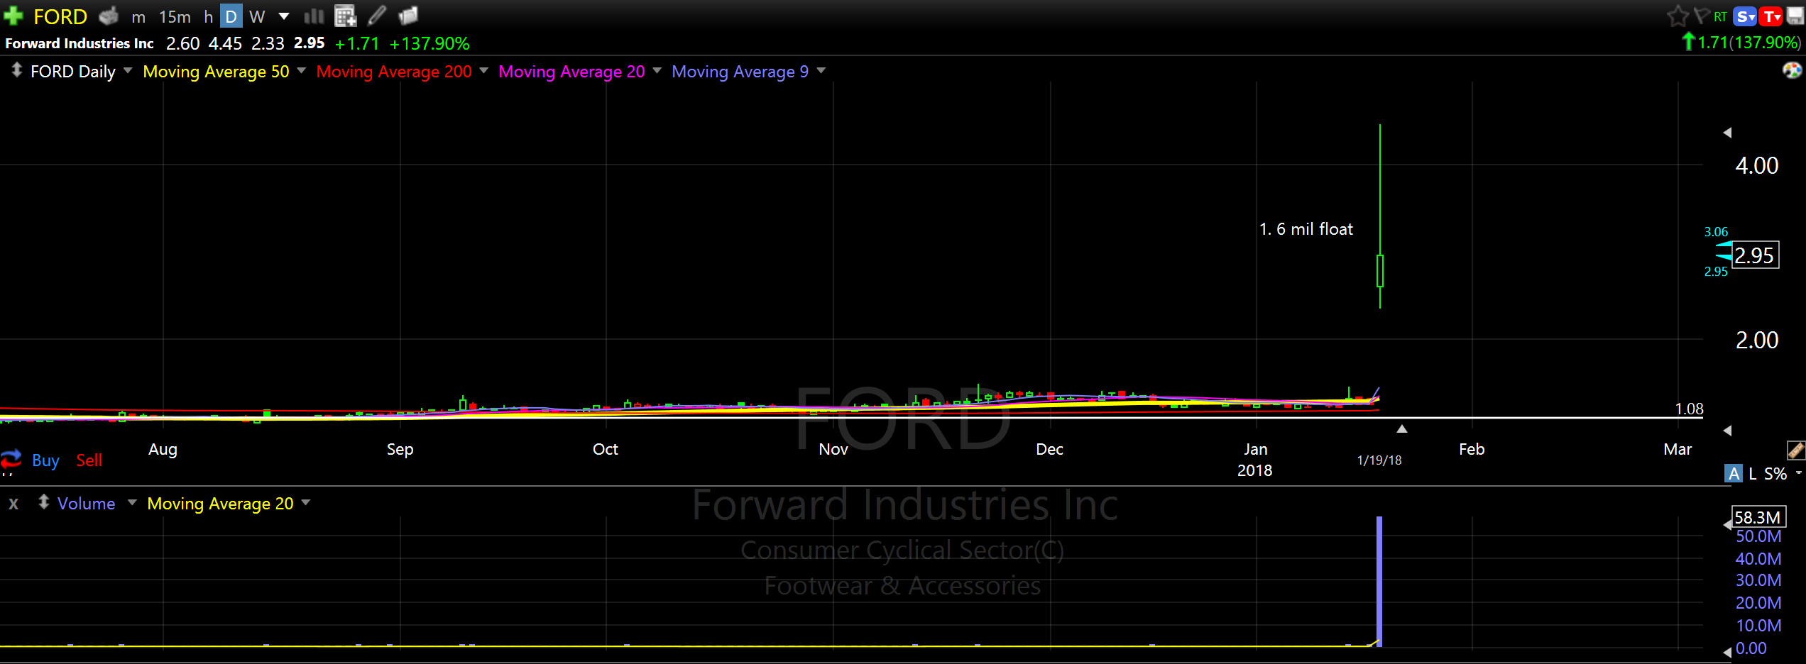Select the Daily timeframe button
Viewport: 1806px width, 664px height.
(x=231, y=16)
